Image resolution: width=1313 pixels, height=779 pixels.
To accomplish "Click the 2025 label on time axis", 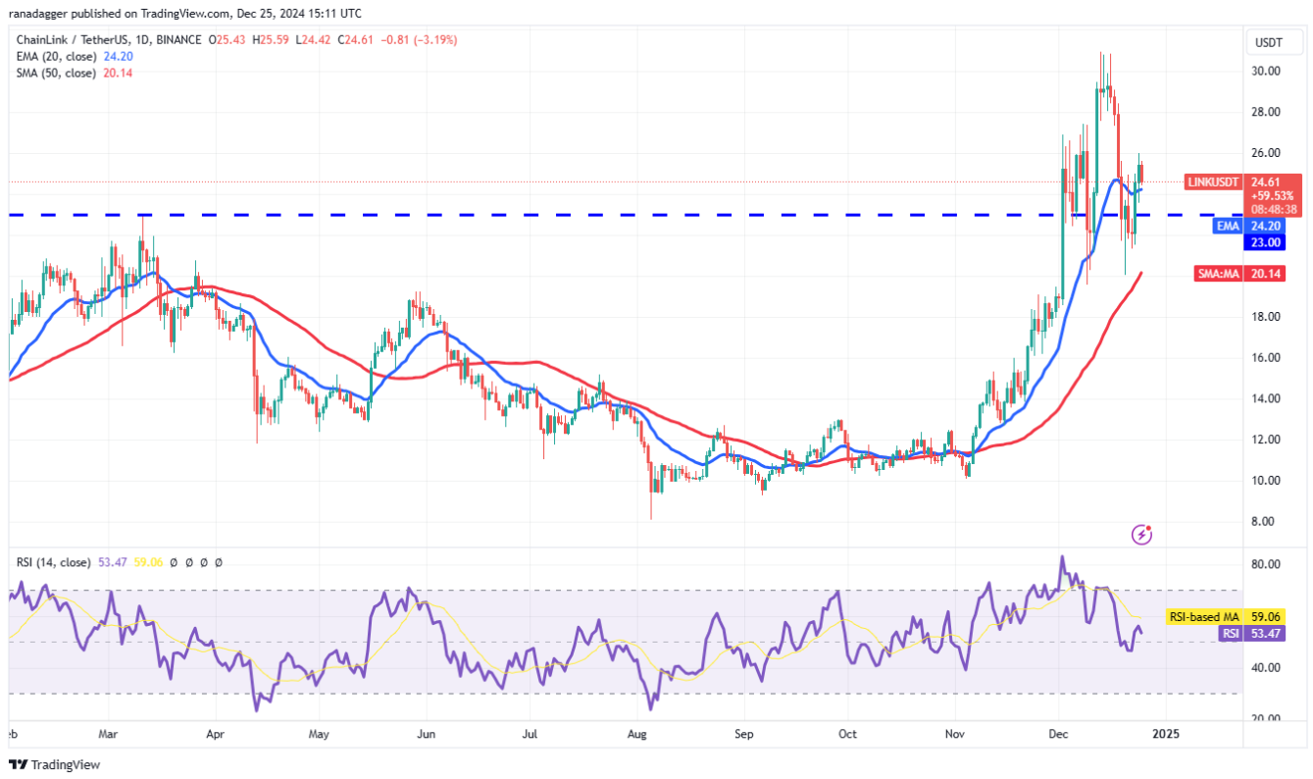I will [x=1165, y=734].
